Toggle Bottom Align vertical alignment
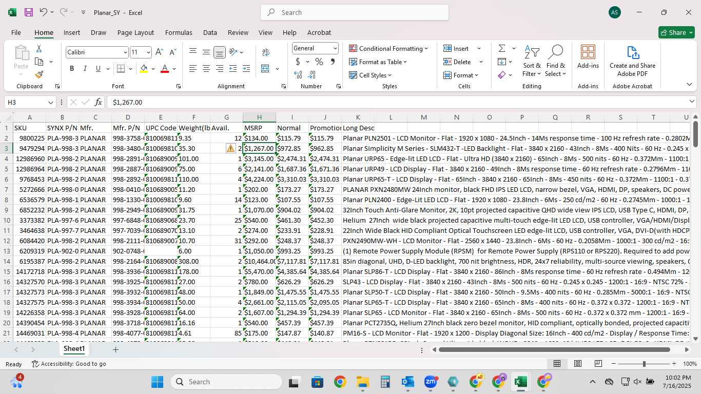The image size is (701, 394). point(219,52)
